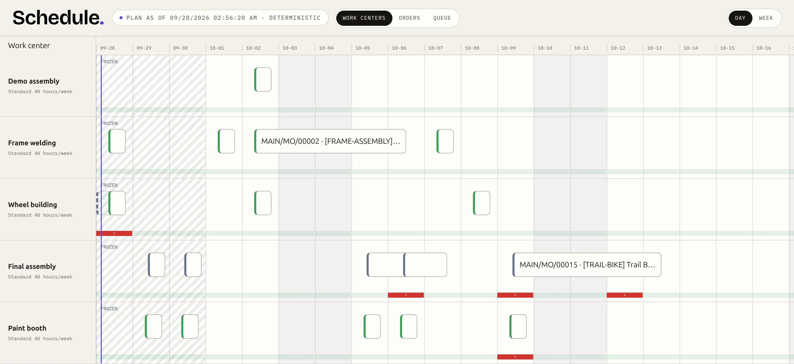794x364 pixels.
Task: Click the 09-28 date column header
Action: click(108, 48)
